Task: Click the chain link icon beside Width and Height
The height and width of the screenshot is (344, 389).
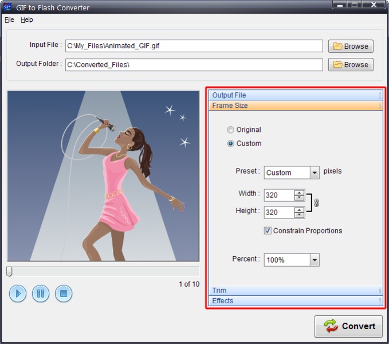Action: point(316,203)
